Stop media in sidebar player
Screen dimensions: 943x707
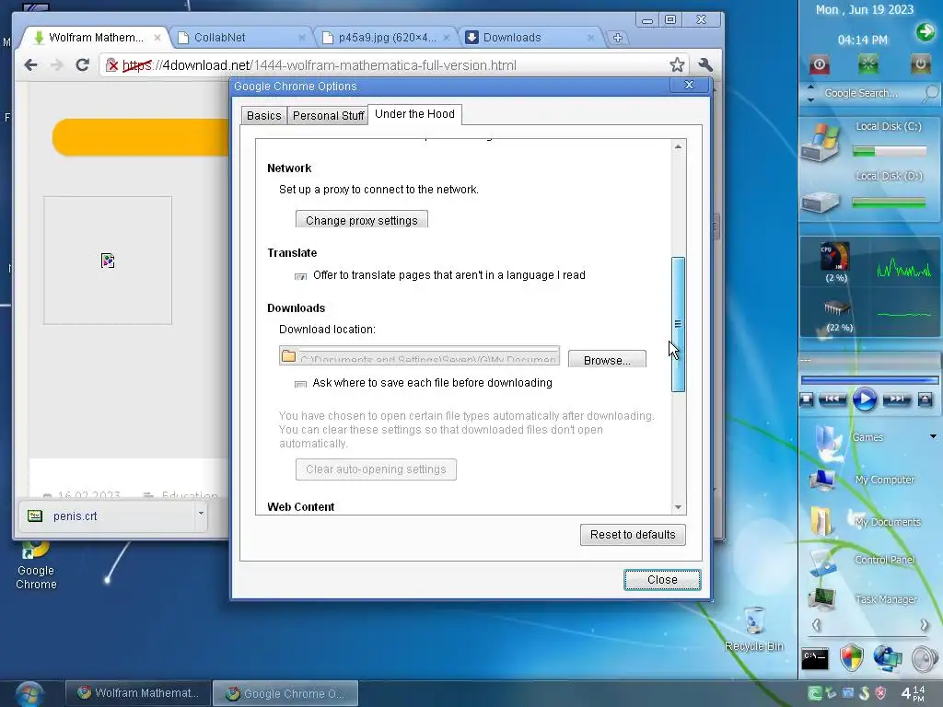(807, 399)
